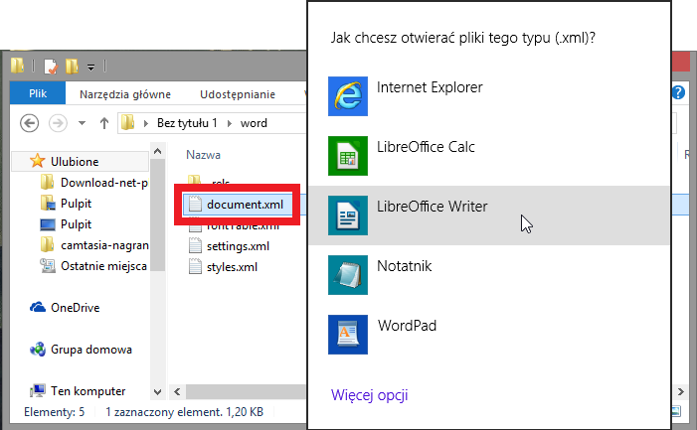Choose Internet Explorer to open the file
This screenshot has width=697, height=430.
click(489, 96)
